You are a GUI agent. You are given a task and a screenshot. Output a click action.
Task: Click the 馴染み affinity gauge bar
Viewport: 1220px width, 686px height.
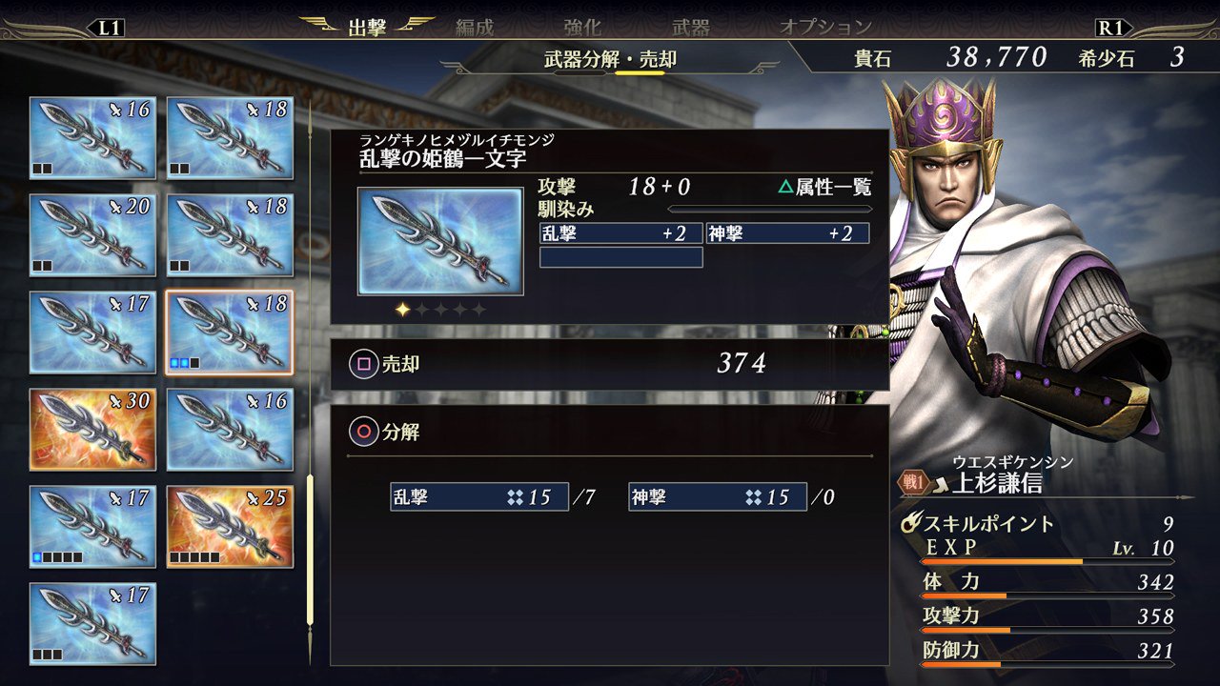pyautogui.click(x=770, y=210)
